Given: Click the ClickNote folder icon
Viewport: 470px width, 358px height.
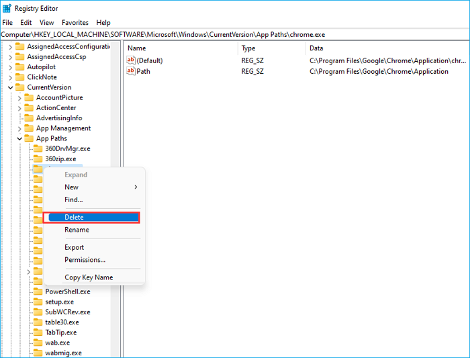Looking at the screenshot, I should pyautogui.click(x=19, y=77).
